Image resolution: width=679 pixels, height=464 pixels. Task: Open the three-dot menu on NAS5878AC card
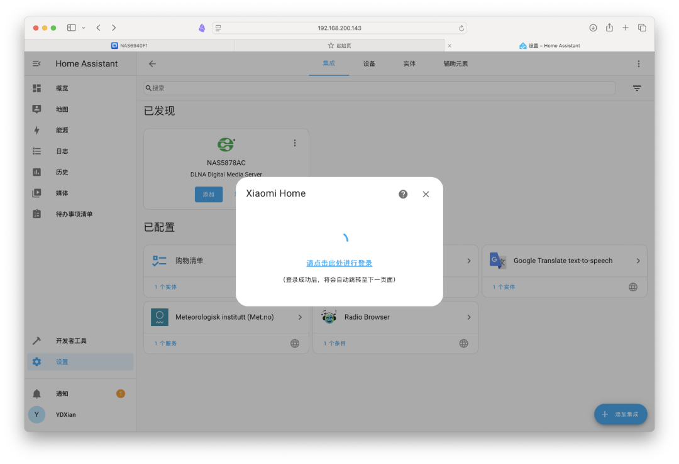(294, 143)
